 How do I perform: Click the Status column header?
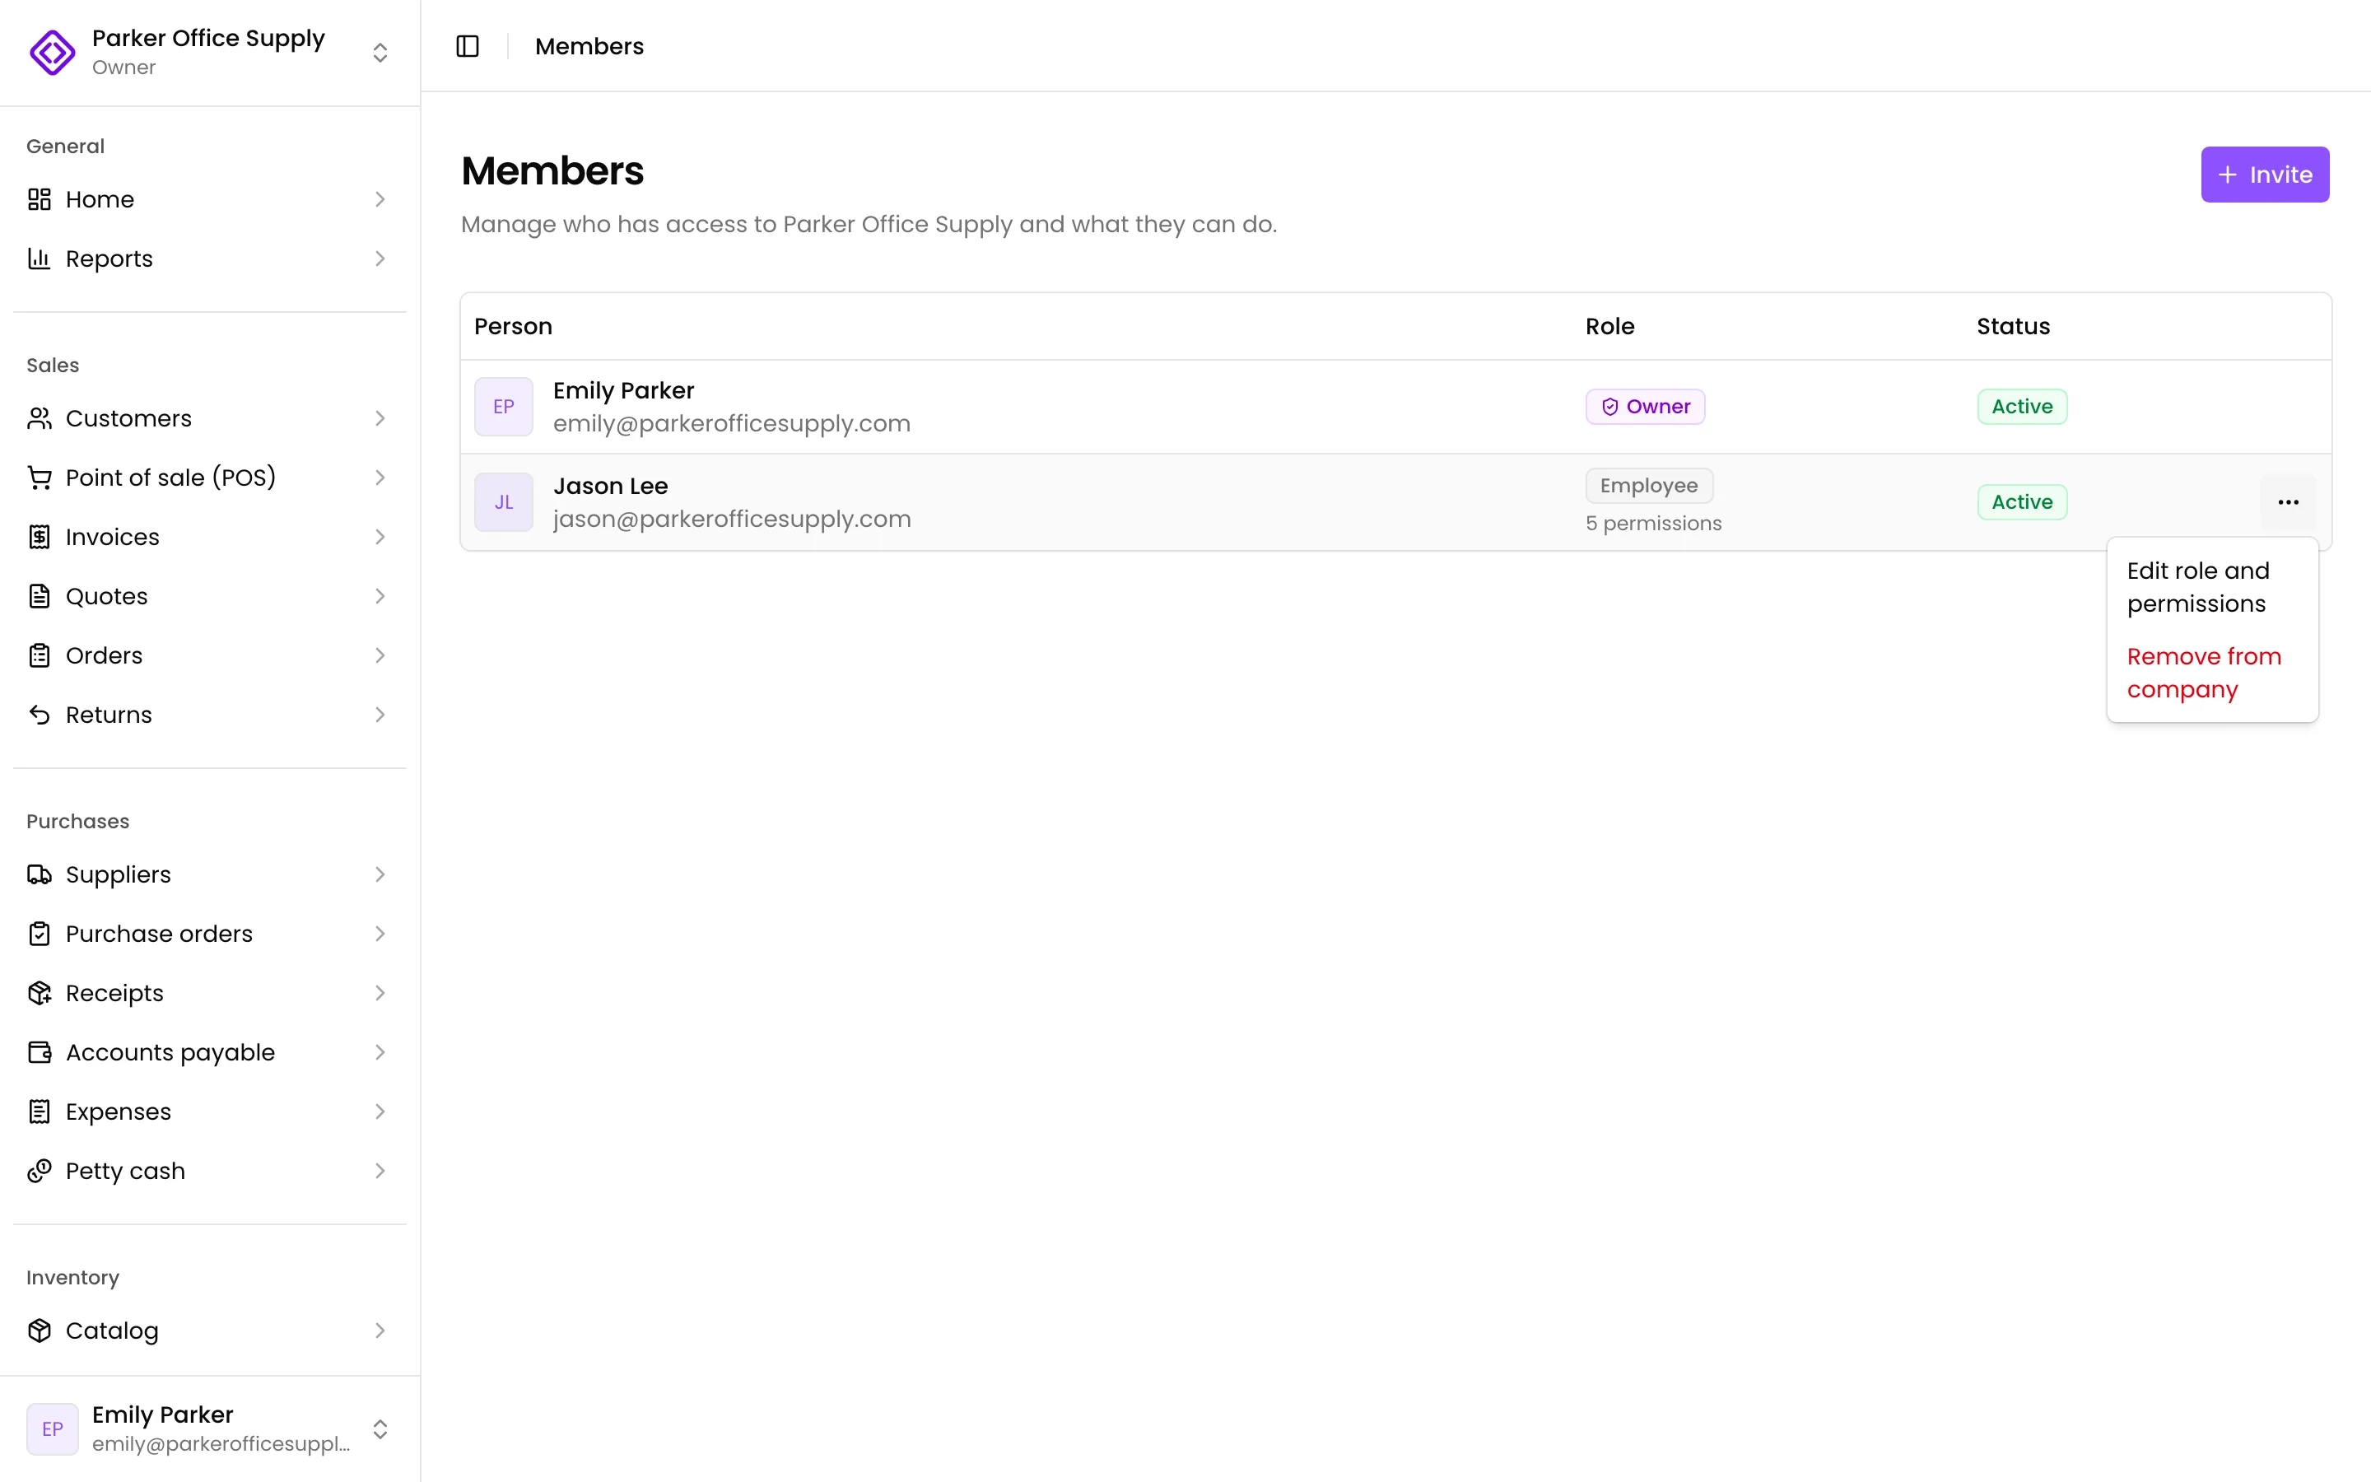[2012, 326]
